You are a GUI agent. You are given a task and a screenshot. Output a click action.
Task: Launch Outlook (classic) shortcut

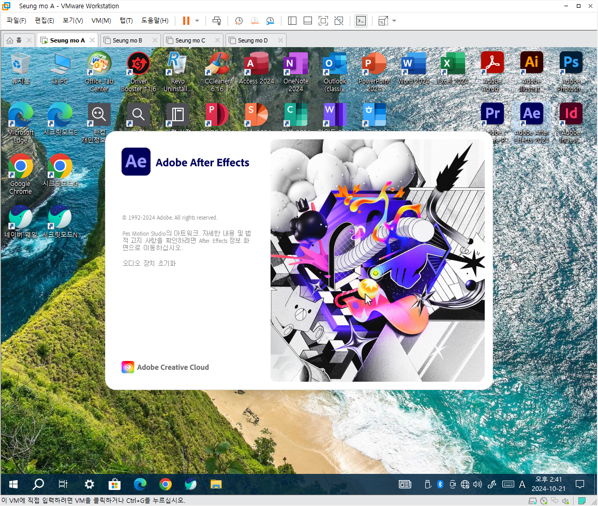click(335, 72)
